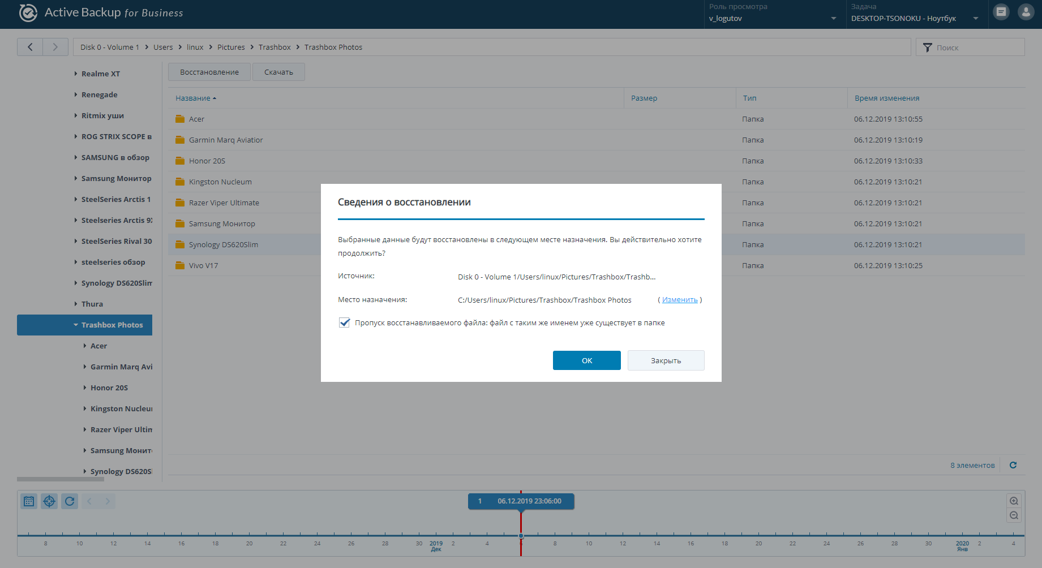Expand the Thura tree node
Viewport: 1042px width, 568px height.
click(76, 304)
